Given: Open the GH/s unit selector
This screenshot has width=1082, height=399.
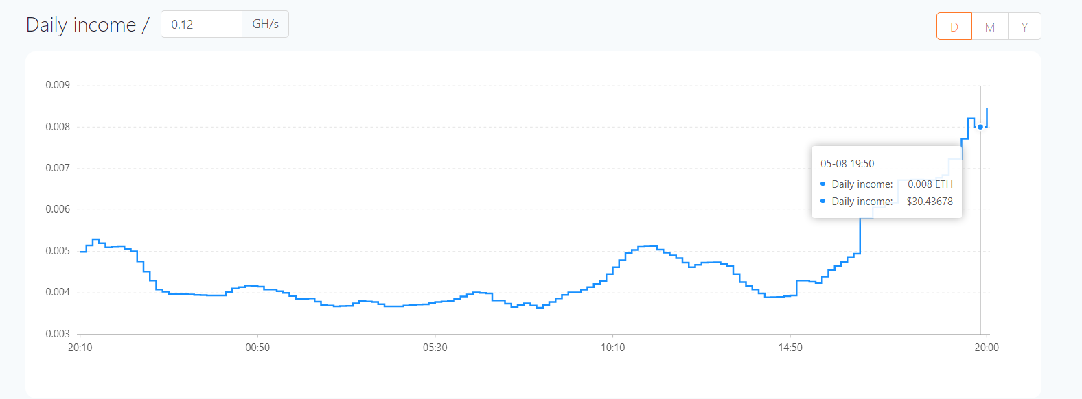Looking at the screenshot, I should pyautogui.click(x=265, y=25).
